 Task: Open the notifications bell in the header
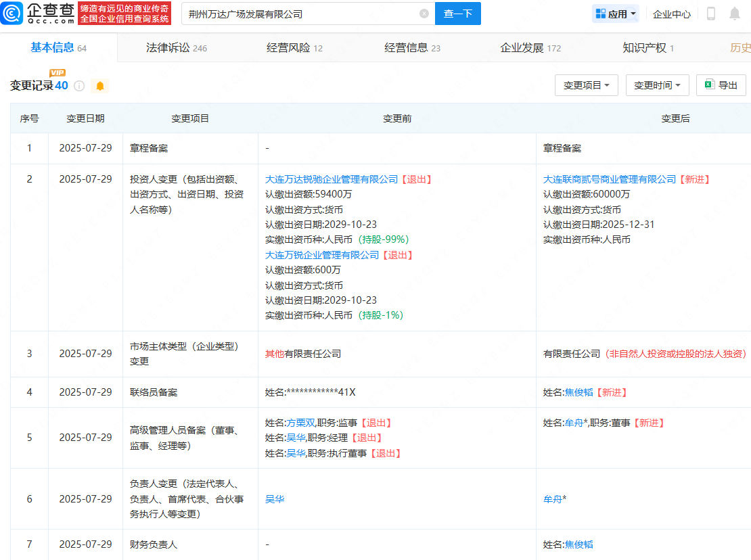pos(734,14)
